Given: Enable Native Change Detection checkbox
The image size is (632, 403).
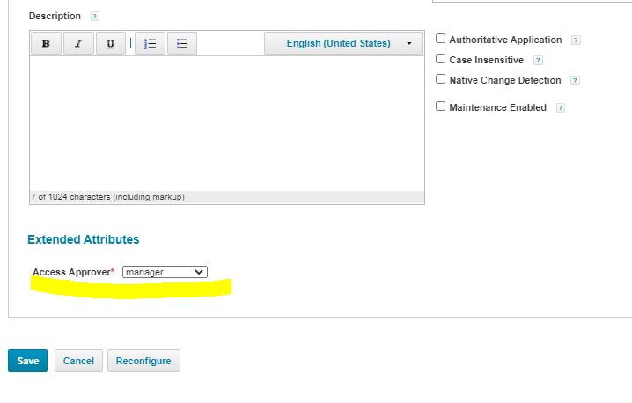Looking at the screenshot, I should click(441, 79).
